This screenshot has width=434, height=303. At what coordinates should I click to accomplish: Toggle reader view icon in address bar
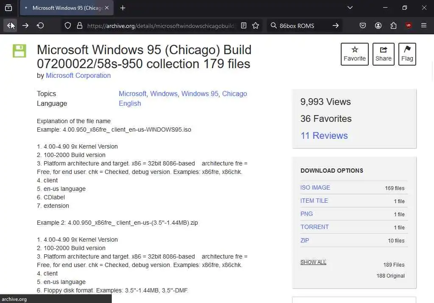(244, 26)
